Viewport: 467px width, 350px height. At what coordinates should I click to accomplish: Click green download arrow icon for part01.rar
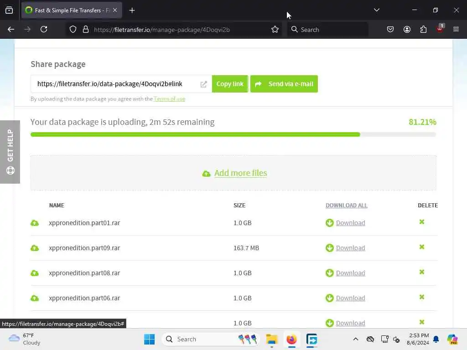pyautogui.click(x=329, y=223)
